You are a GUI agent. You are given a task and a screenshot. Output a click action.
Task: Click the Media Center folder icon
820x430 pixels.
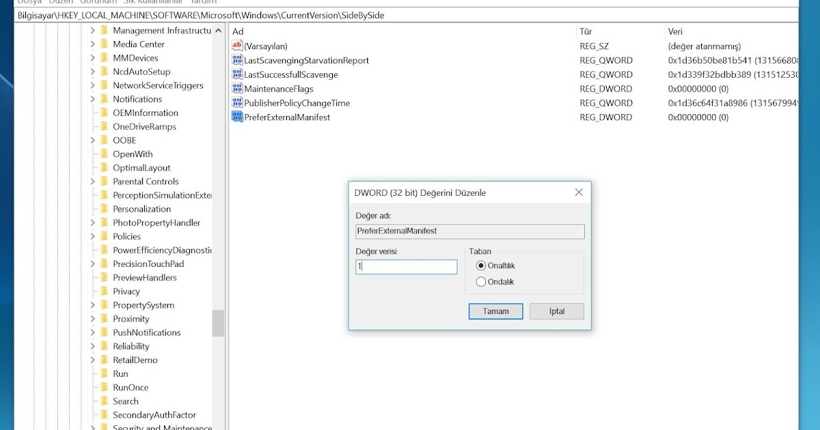104,44
